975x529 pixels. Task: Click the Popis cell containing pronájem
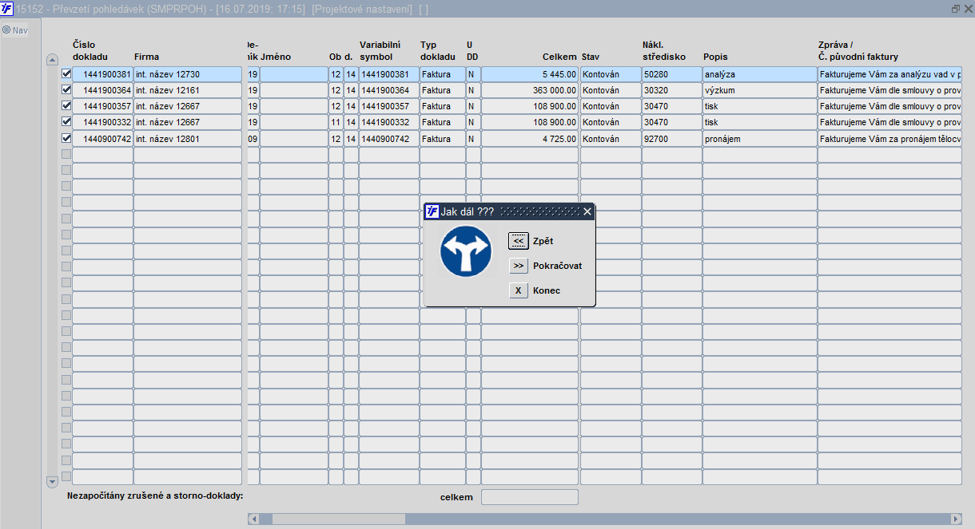click(759, 139)
